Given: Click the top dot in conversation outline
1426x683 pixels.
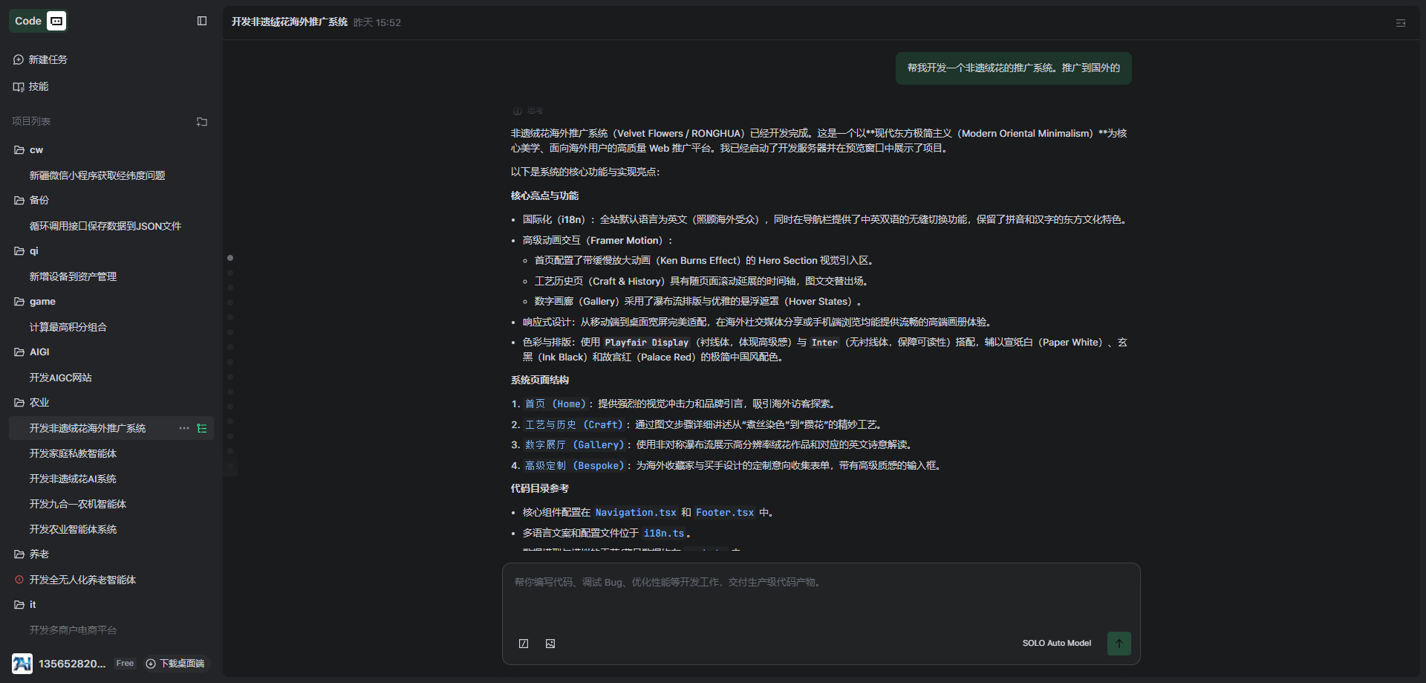Looking at the screenshot, I should 230,258.
